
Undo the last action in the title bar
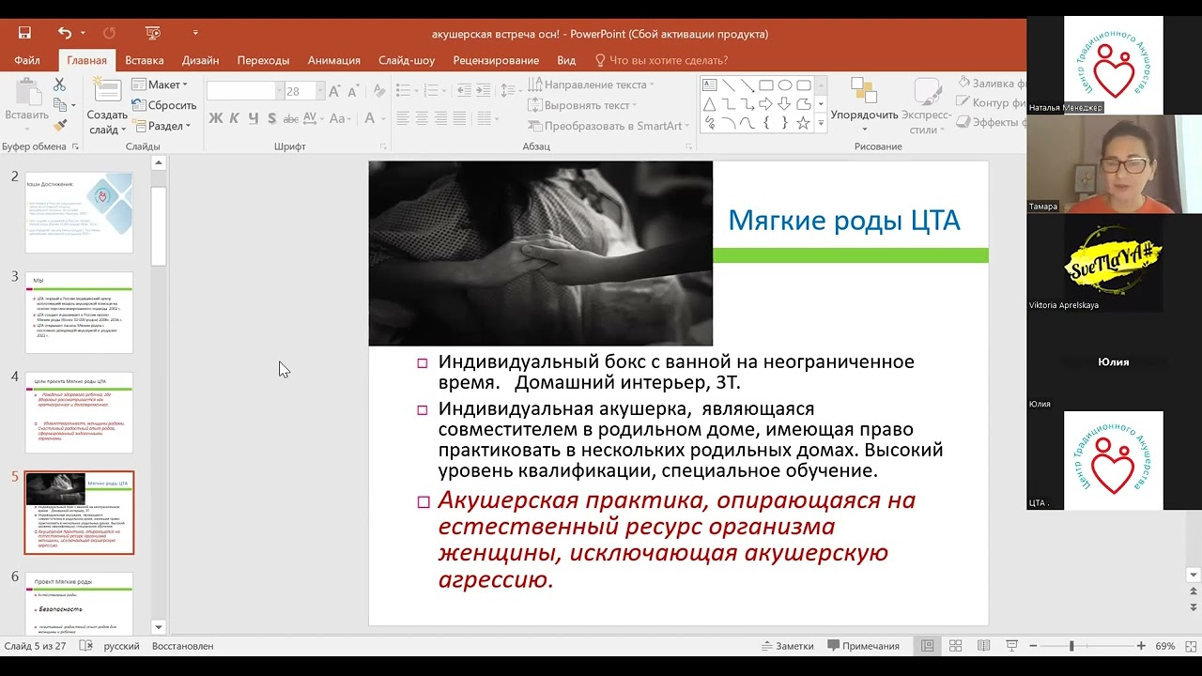pyautogui.click(x=64, y=33)
